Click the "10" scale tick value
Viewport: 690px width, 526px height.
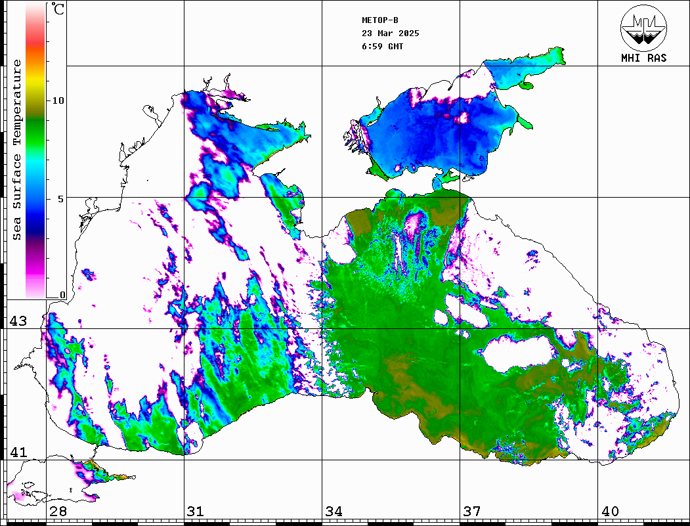pos(58,100)
